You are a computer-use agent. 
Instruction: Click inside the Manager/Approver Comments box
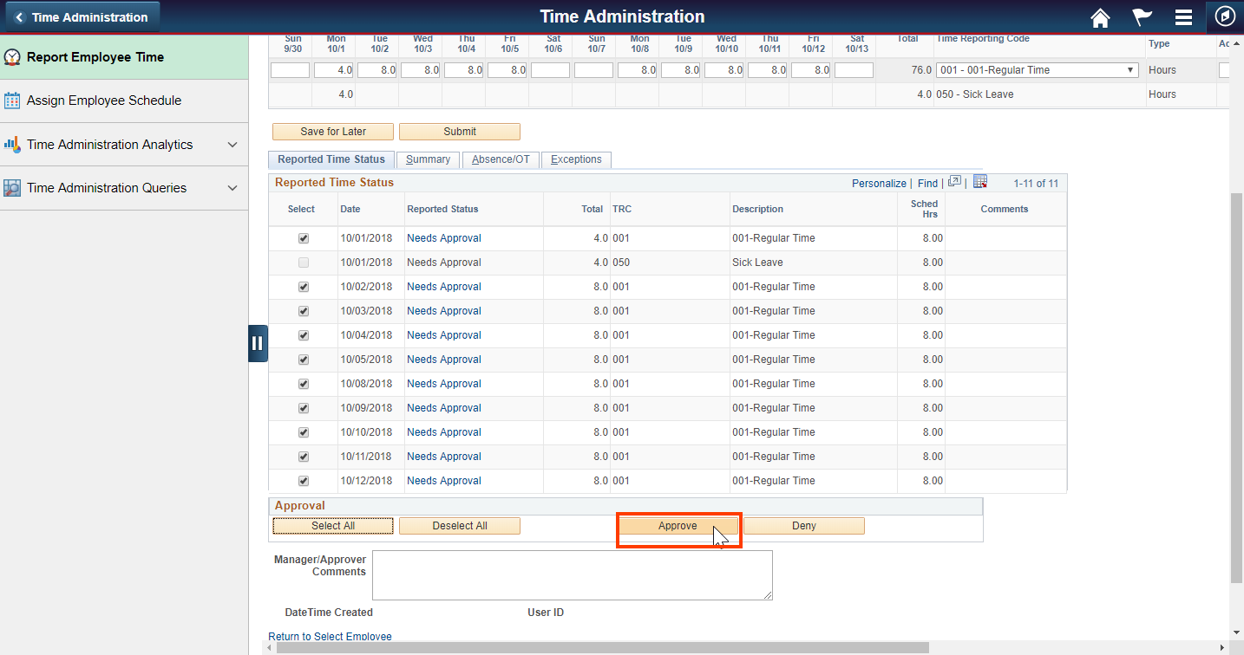[571, 574]
